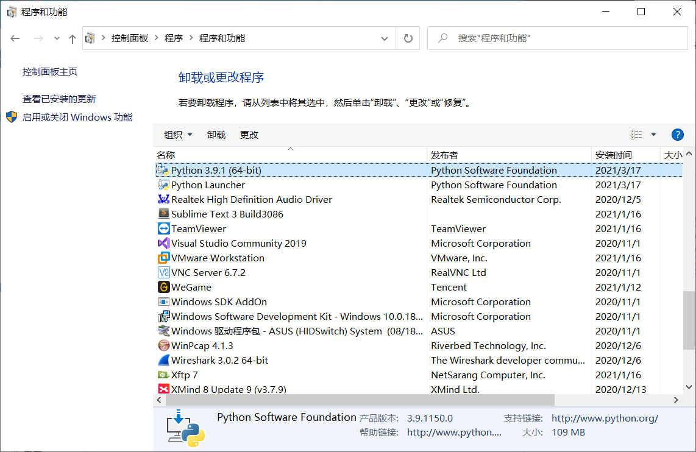Image resolution: width=696 pixels, height=452 pixels.
Task: Click the search magnifier icon
Action: pyautogui.click(x=442, y=38)
